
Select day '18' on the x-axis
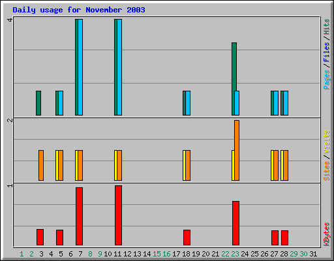coord(186,254)
